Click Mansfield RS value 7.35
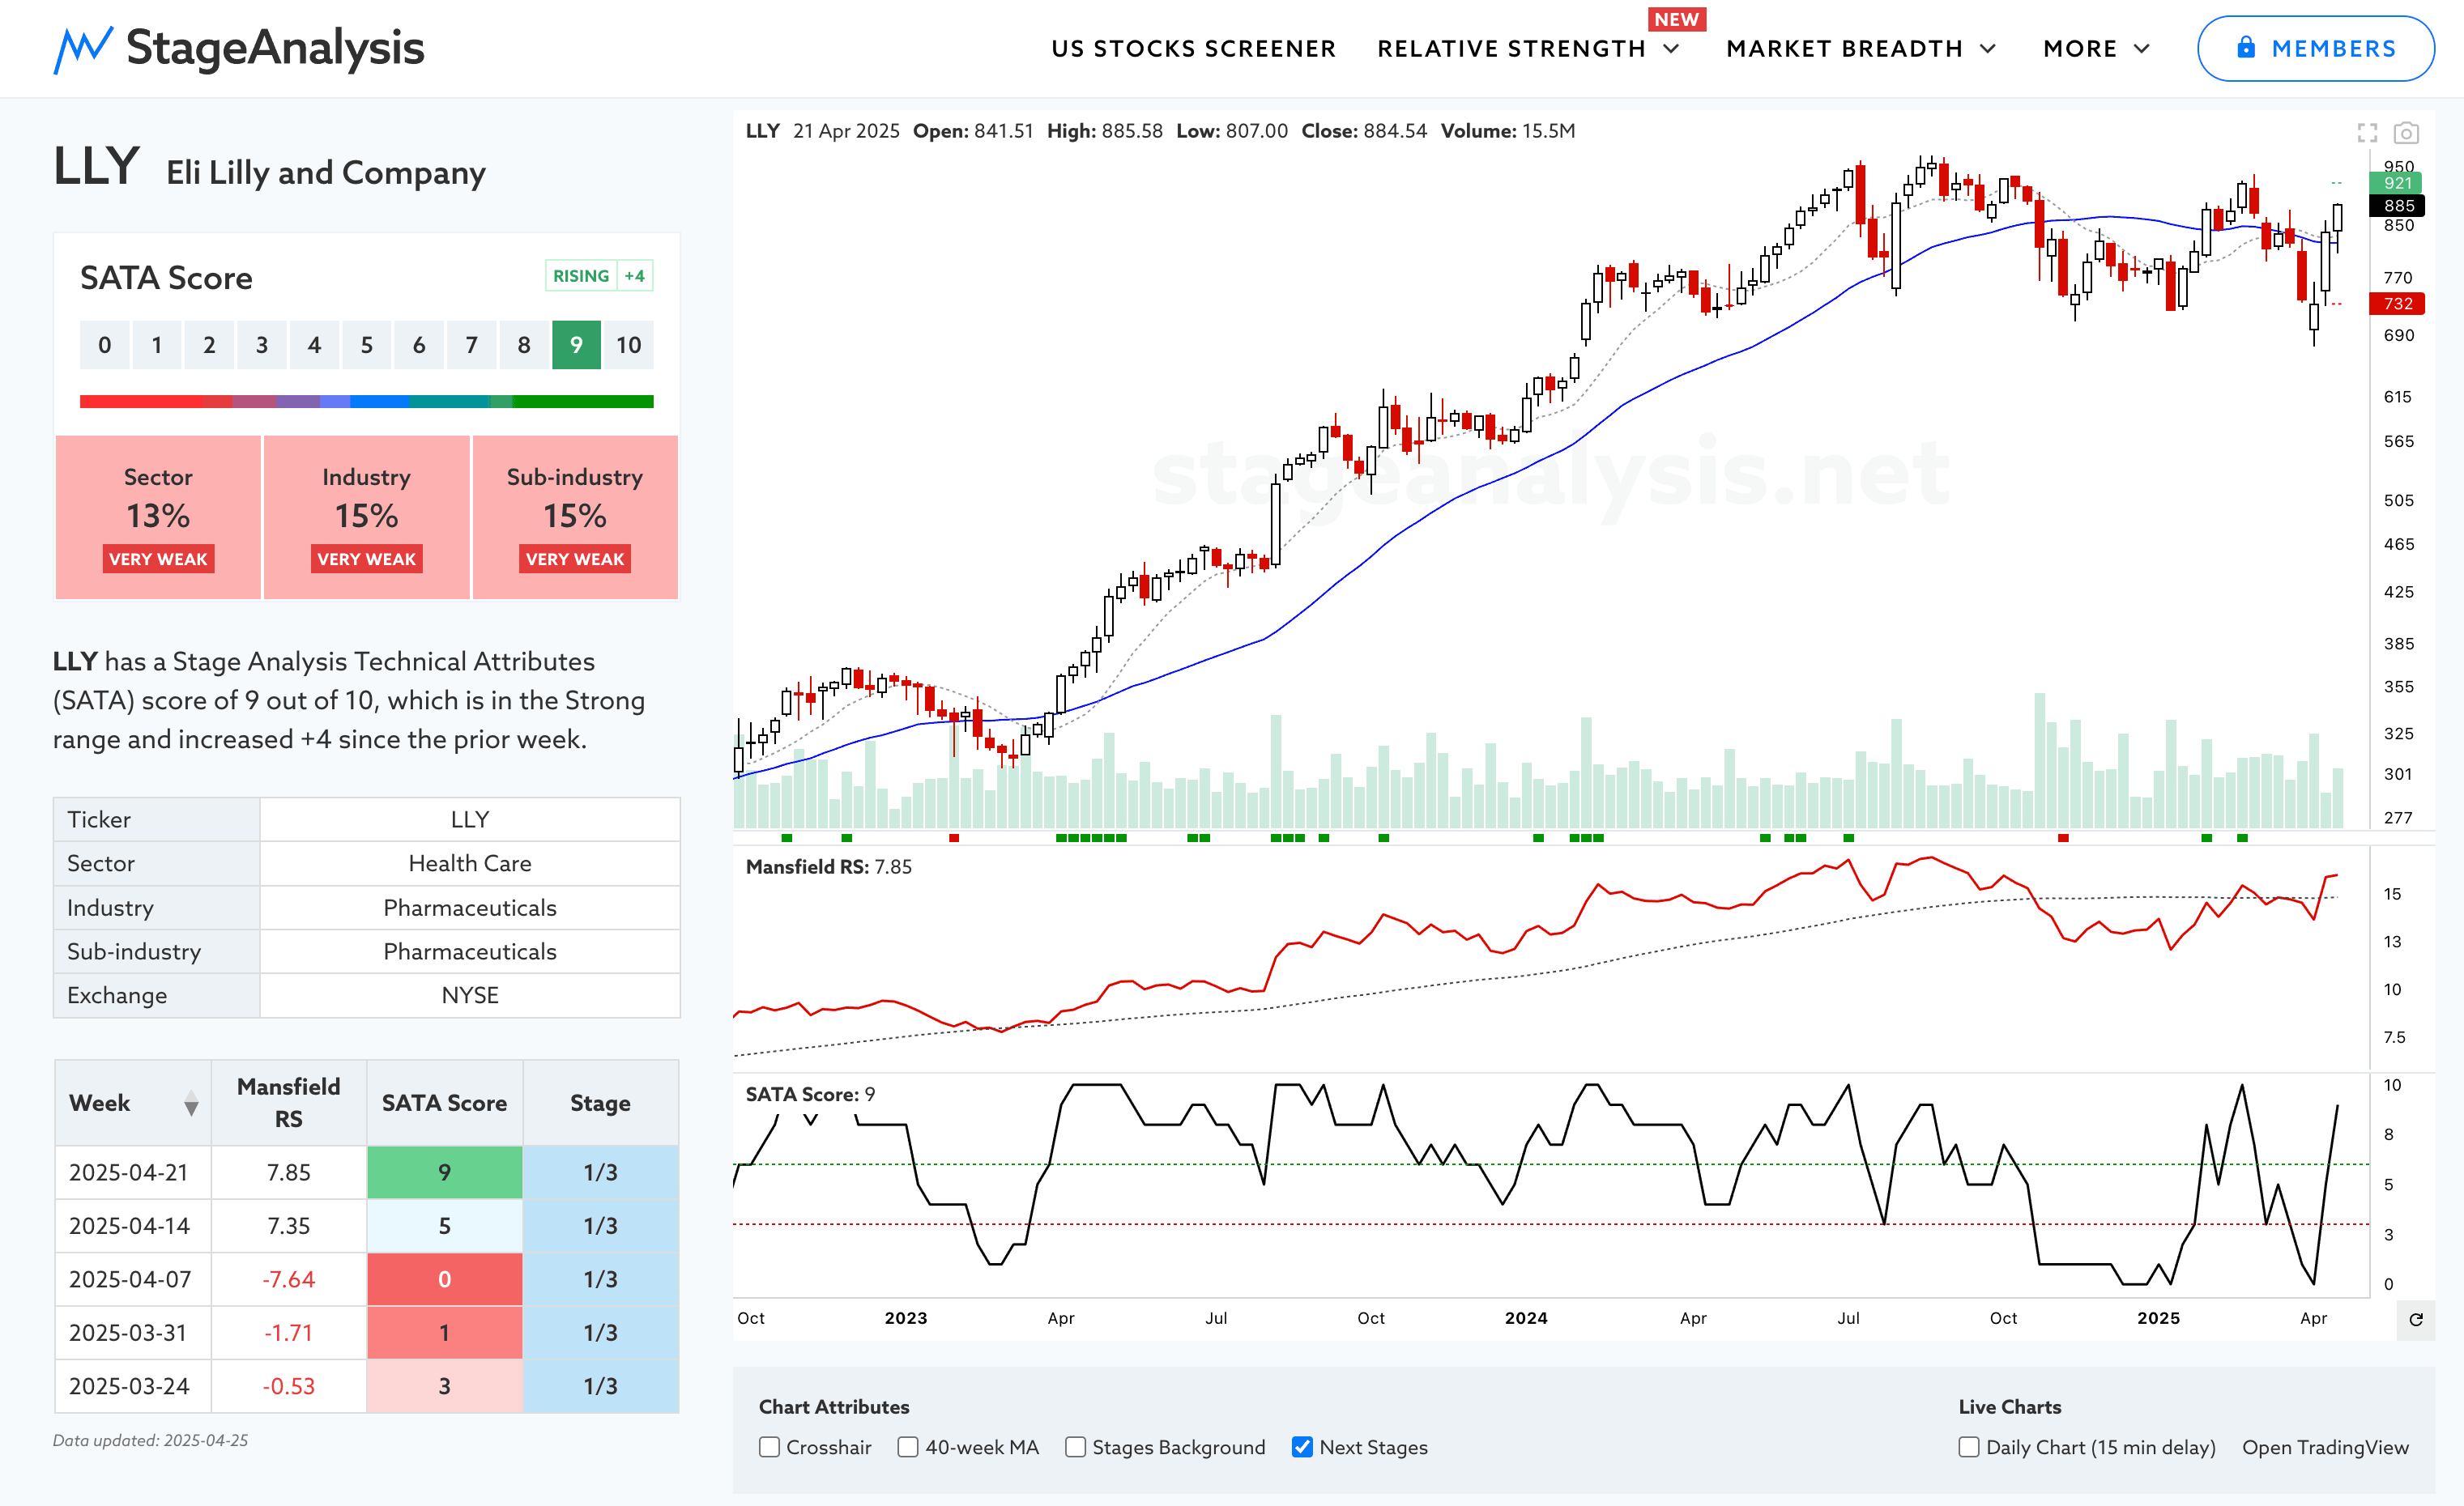The width and height of the screenshot is (2464, 1506). click(x=288, y=1226)
